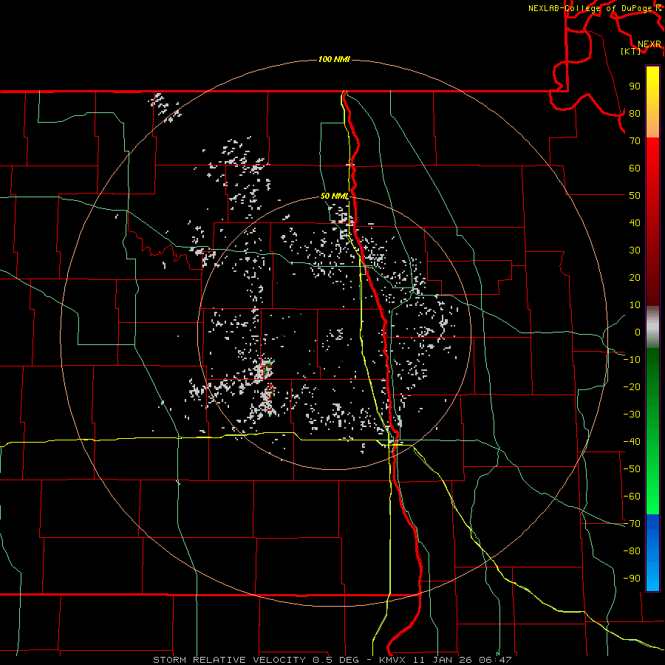The width and height of the screenshot is (665, 665).
Task: Select the -10 value on velocity scale
Action: [632, 360]
